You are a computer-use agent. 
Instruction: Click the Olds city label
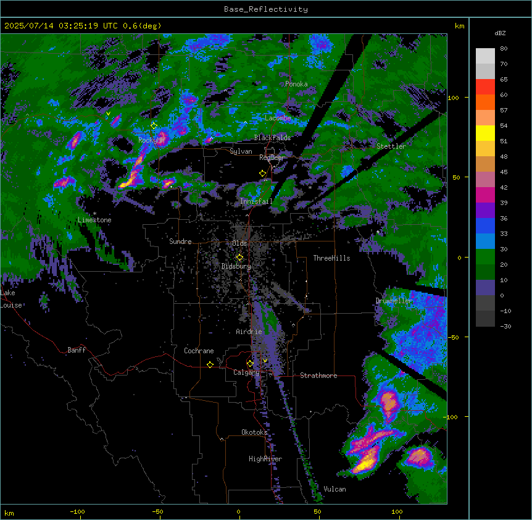tap(239, 243)
